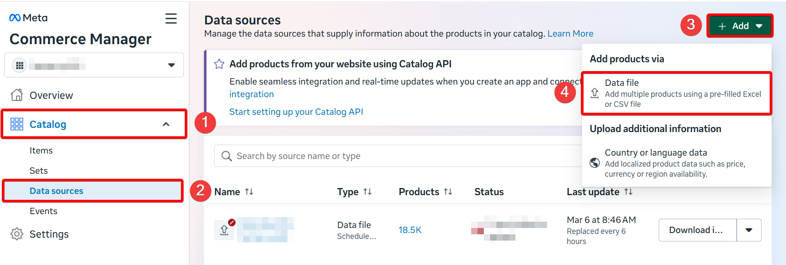Click the Settings gear icon
Viewport: 786px width, 265px height.
click(x=17, y=234)
